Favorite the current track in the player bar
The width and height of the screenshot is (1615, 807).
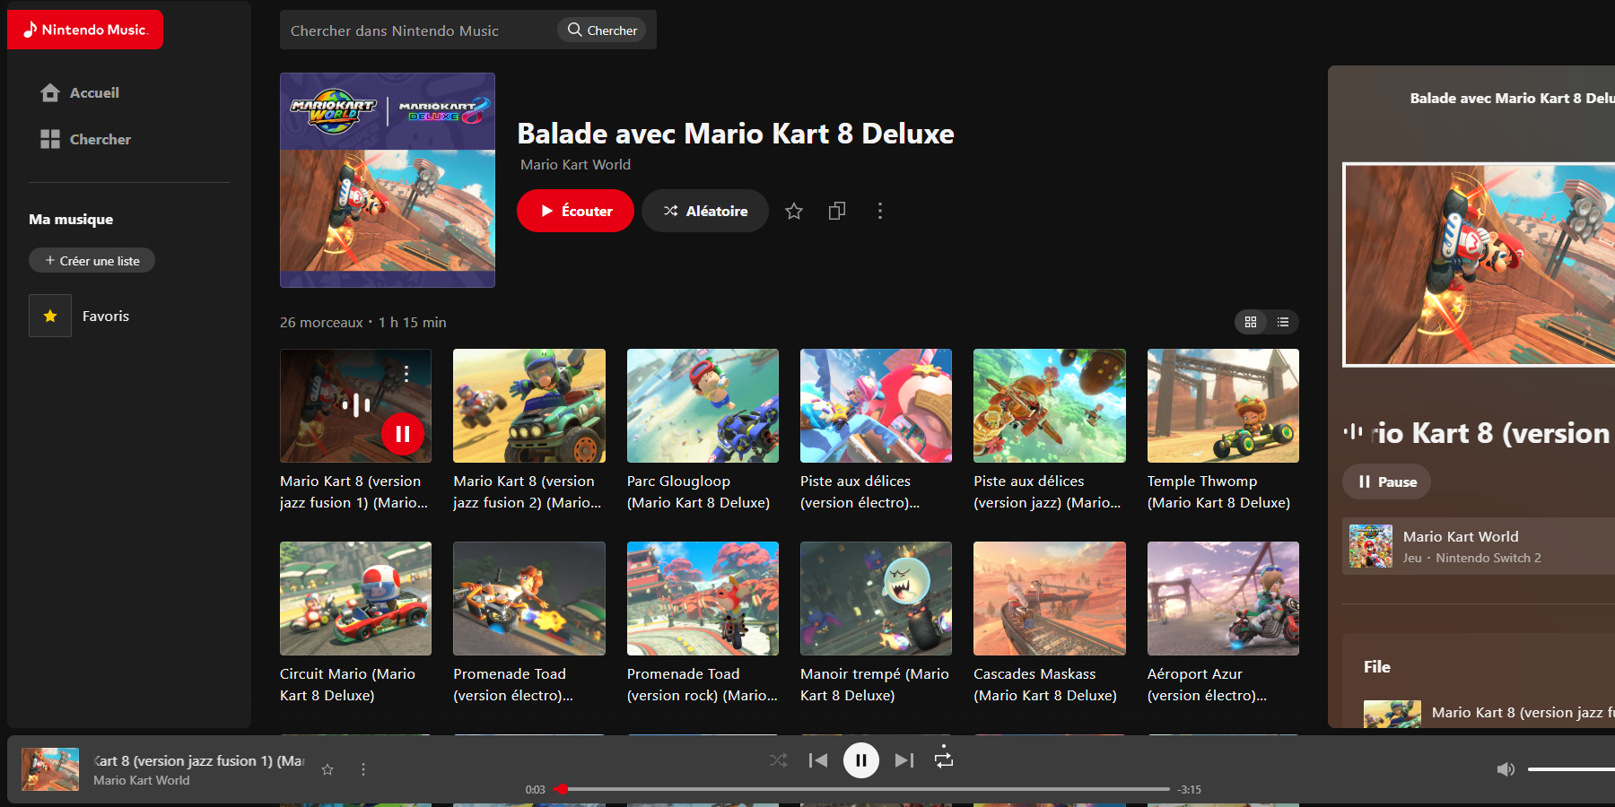pyautogui.click(x=327, y=769)
